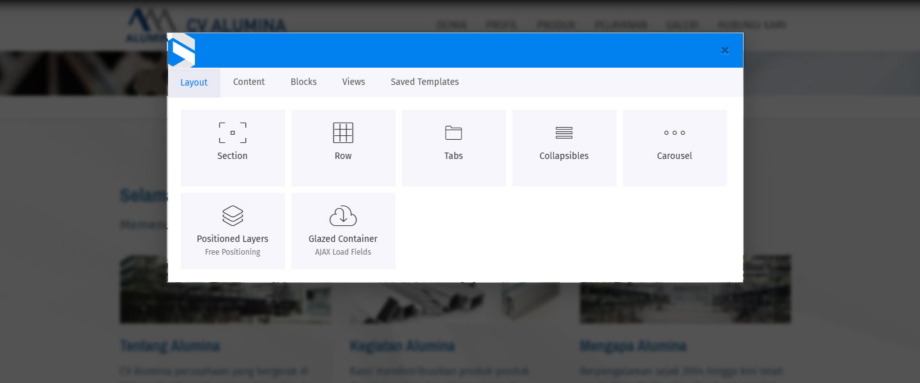
Task: Click the 'AJAX Load Fields' subtitle text
Action: (343, 252)
